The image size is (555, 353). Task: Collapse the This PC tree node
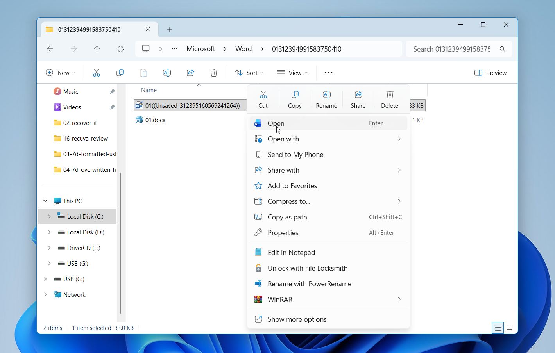(45, 201)
